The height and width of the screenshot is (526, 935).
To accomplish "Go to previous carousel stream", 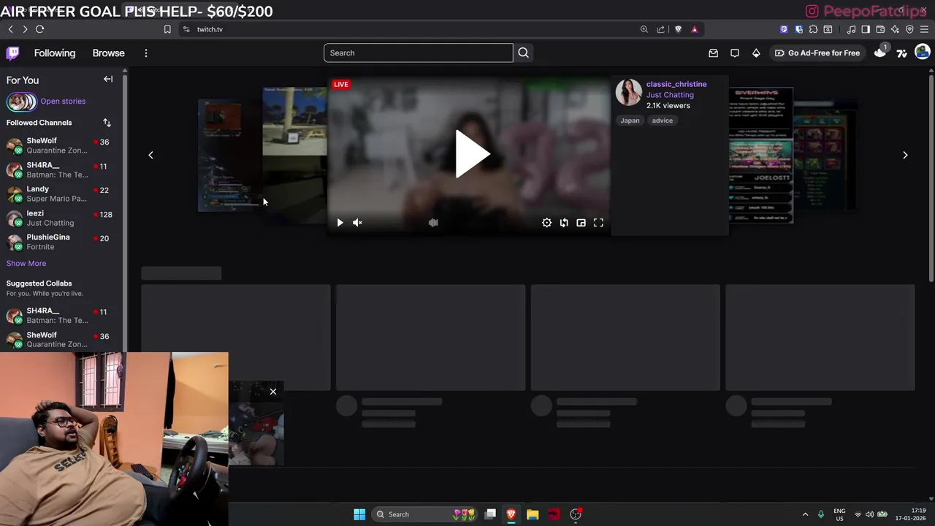I will 150,155.
